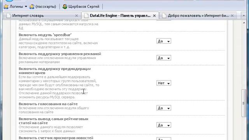This screenshot has width=249, height=140.
Task: Open the голосования на сайте dropdown
Action: click(164, 108)
